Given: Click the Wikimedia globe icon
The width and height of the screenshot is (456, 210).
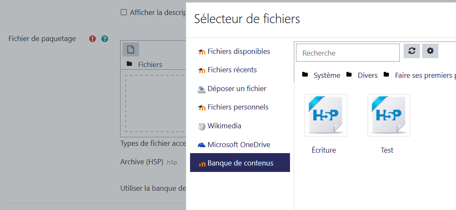Looking at the screenshot, I should [x=202, y=127].
